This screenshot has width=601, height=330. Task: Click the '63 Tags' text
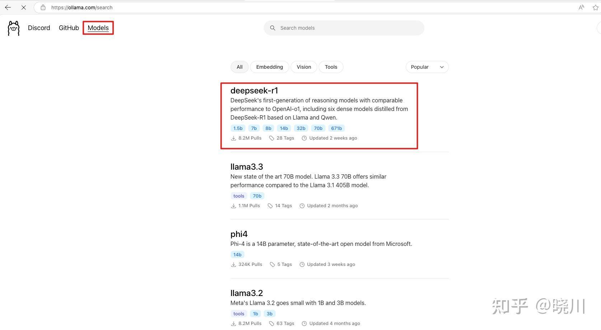[x=285, y=324]
